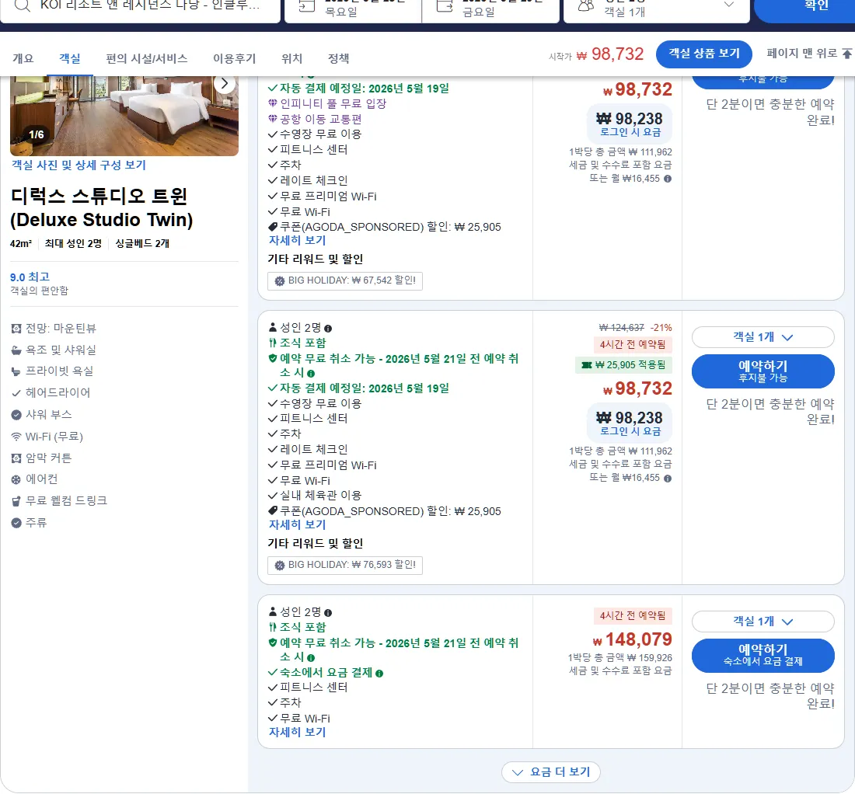Open the guests and rooms dropdown arrow
Image resolution: width=855 pixels, height=794 pixels.
728,5
